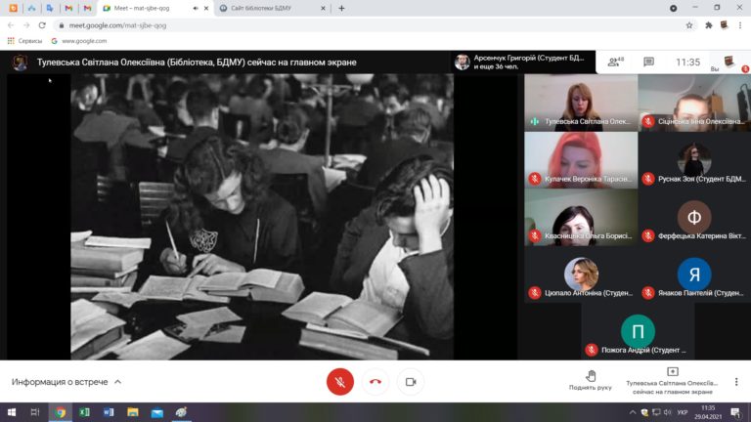Expand Информация о встрече details
This screenshot has height=422, width=751.
[x=66, y=382]
